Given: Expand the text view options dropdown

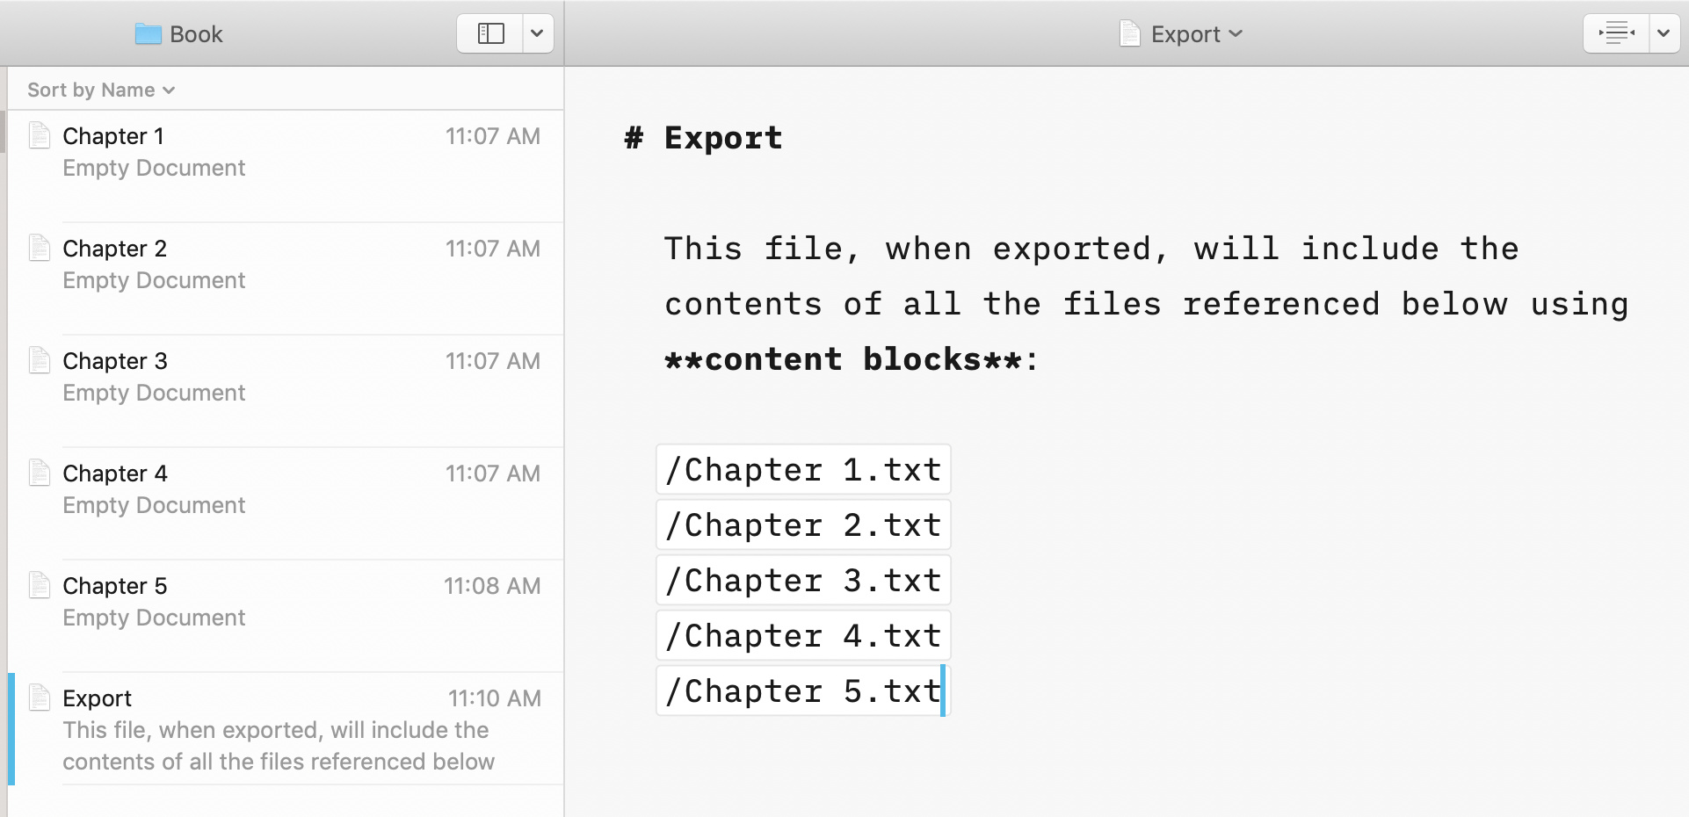Looking at the screenshot, I should point(1664,34).
